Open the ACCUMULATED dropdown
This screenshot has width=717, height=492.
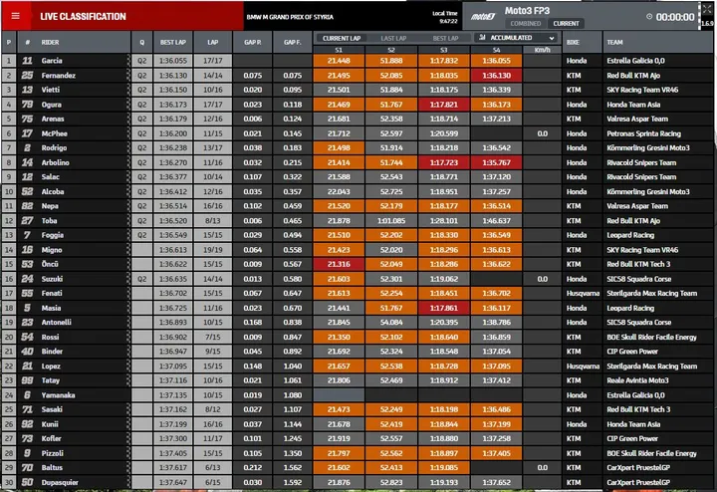(x=517, y=38)
